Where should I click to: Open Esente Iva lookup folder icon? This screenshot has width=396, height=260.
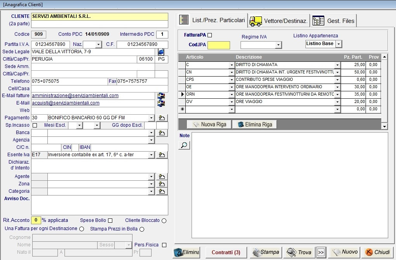pyautogui.click(x=162, y=155)
